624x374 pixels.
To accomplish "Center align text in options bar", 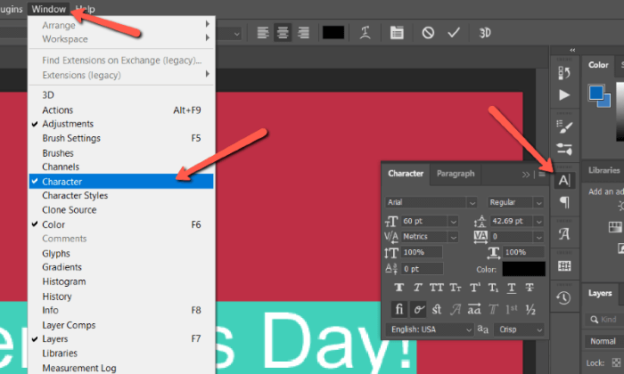I will pos(283,33).
